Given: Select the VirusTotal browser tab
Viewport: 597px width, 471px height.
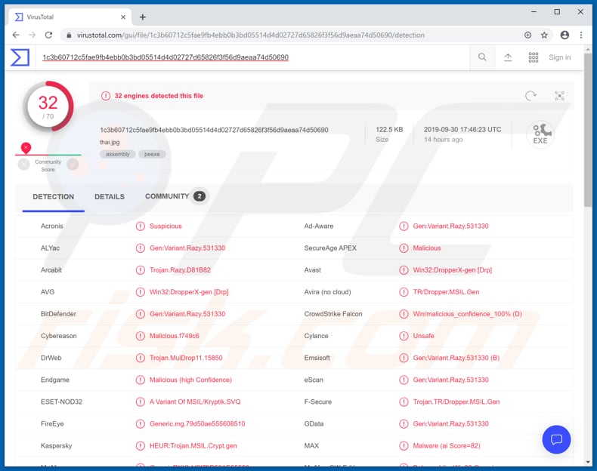Looking at the screenshot, I should [x=70, y=17].
